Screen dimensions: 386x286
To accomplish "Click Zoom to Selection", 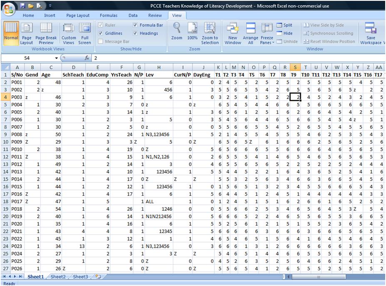I will click(x=210, y=33).
